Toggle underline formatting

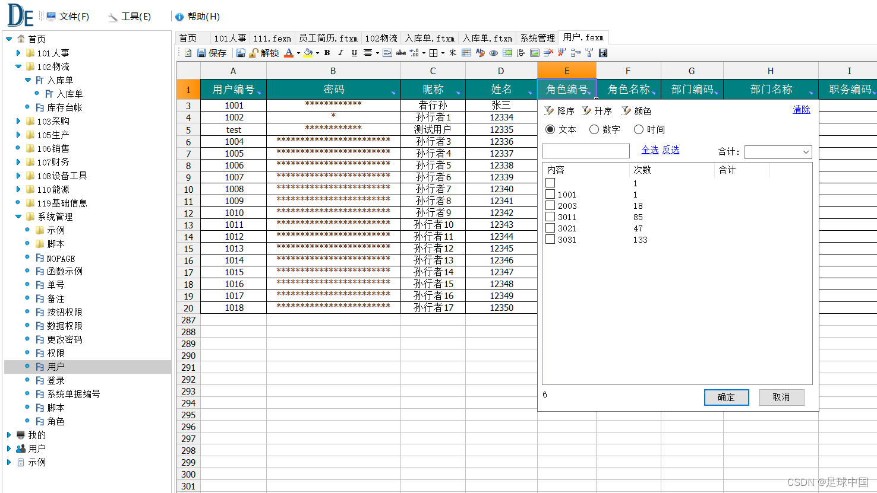pyautogui.click(x=354, y=53)
